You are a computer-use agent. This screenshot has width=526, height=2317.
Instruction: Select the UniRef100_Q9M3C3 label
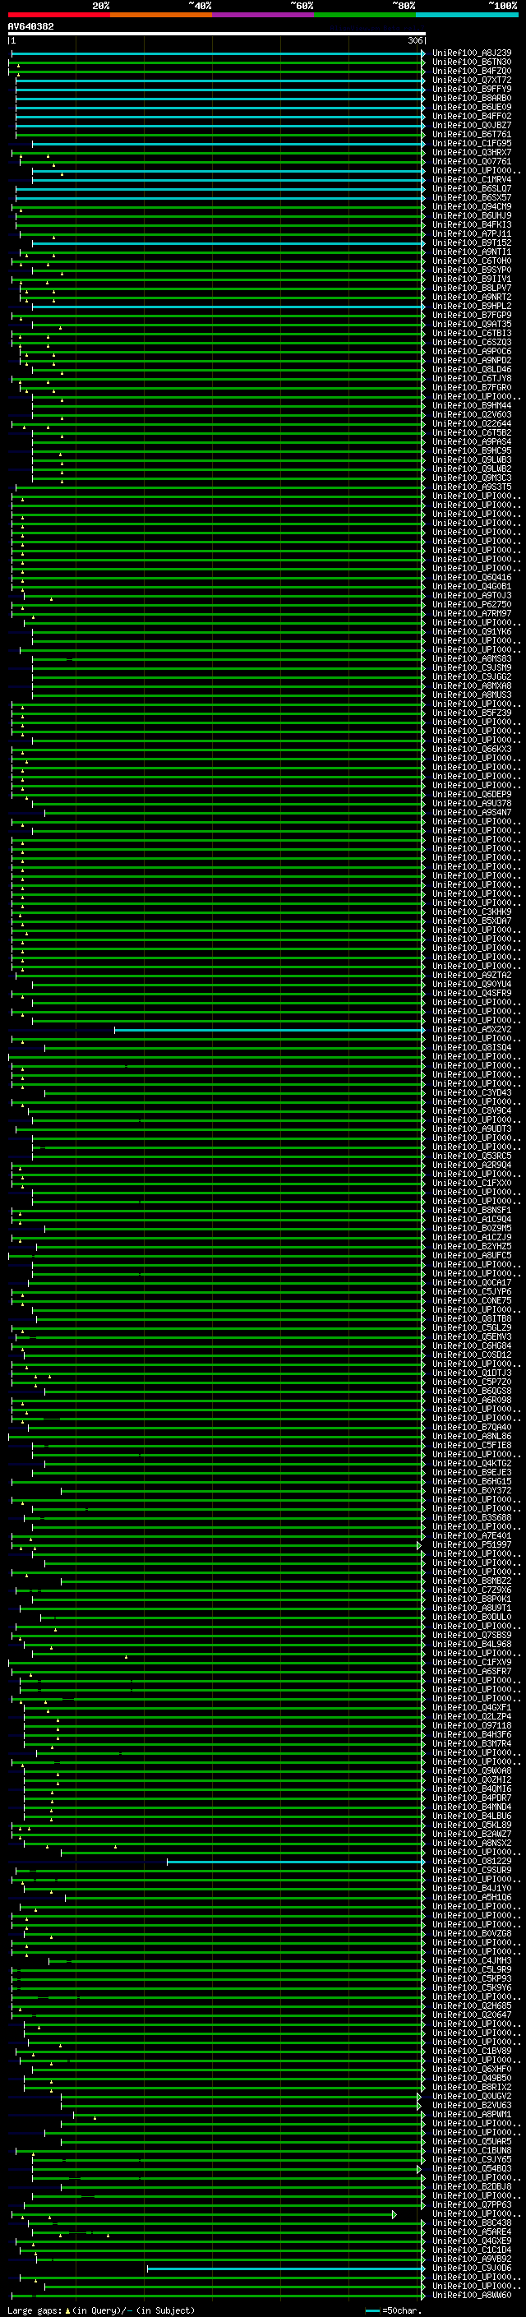click(x=472, y=478)
